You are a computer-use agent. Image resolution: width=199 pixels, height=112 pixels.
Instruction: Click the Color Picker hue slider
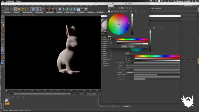pyautogui.click(x=132, y=40)
